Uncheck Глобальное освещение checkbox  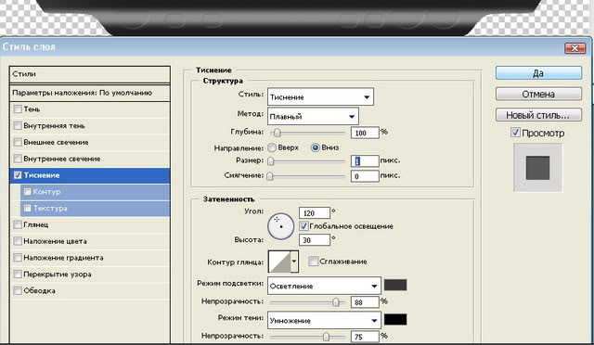pos(303,226)
